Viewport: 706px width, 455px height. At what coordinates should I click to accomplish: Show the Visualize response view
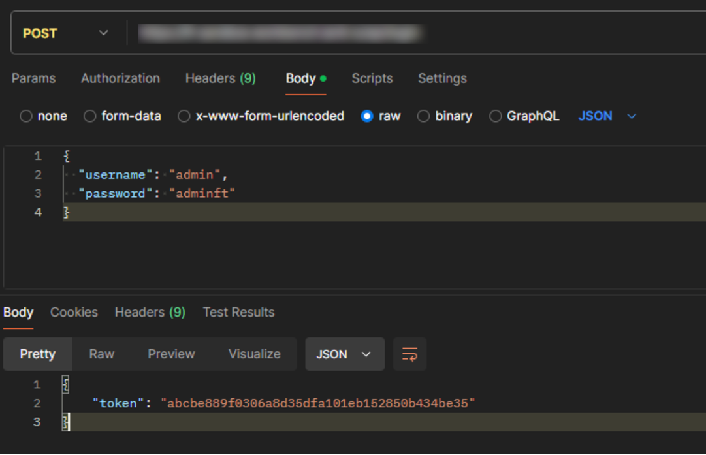254,354
